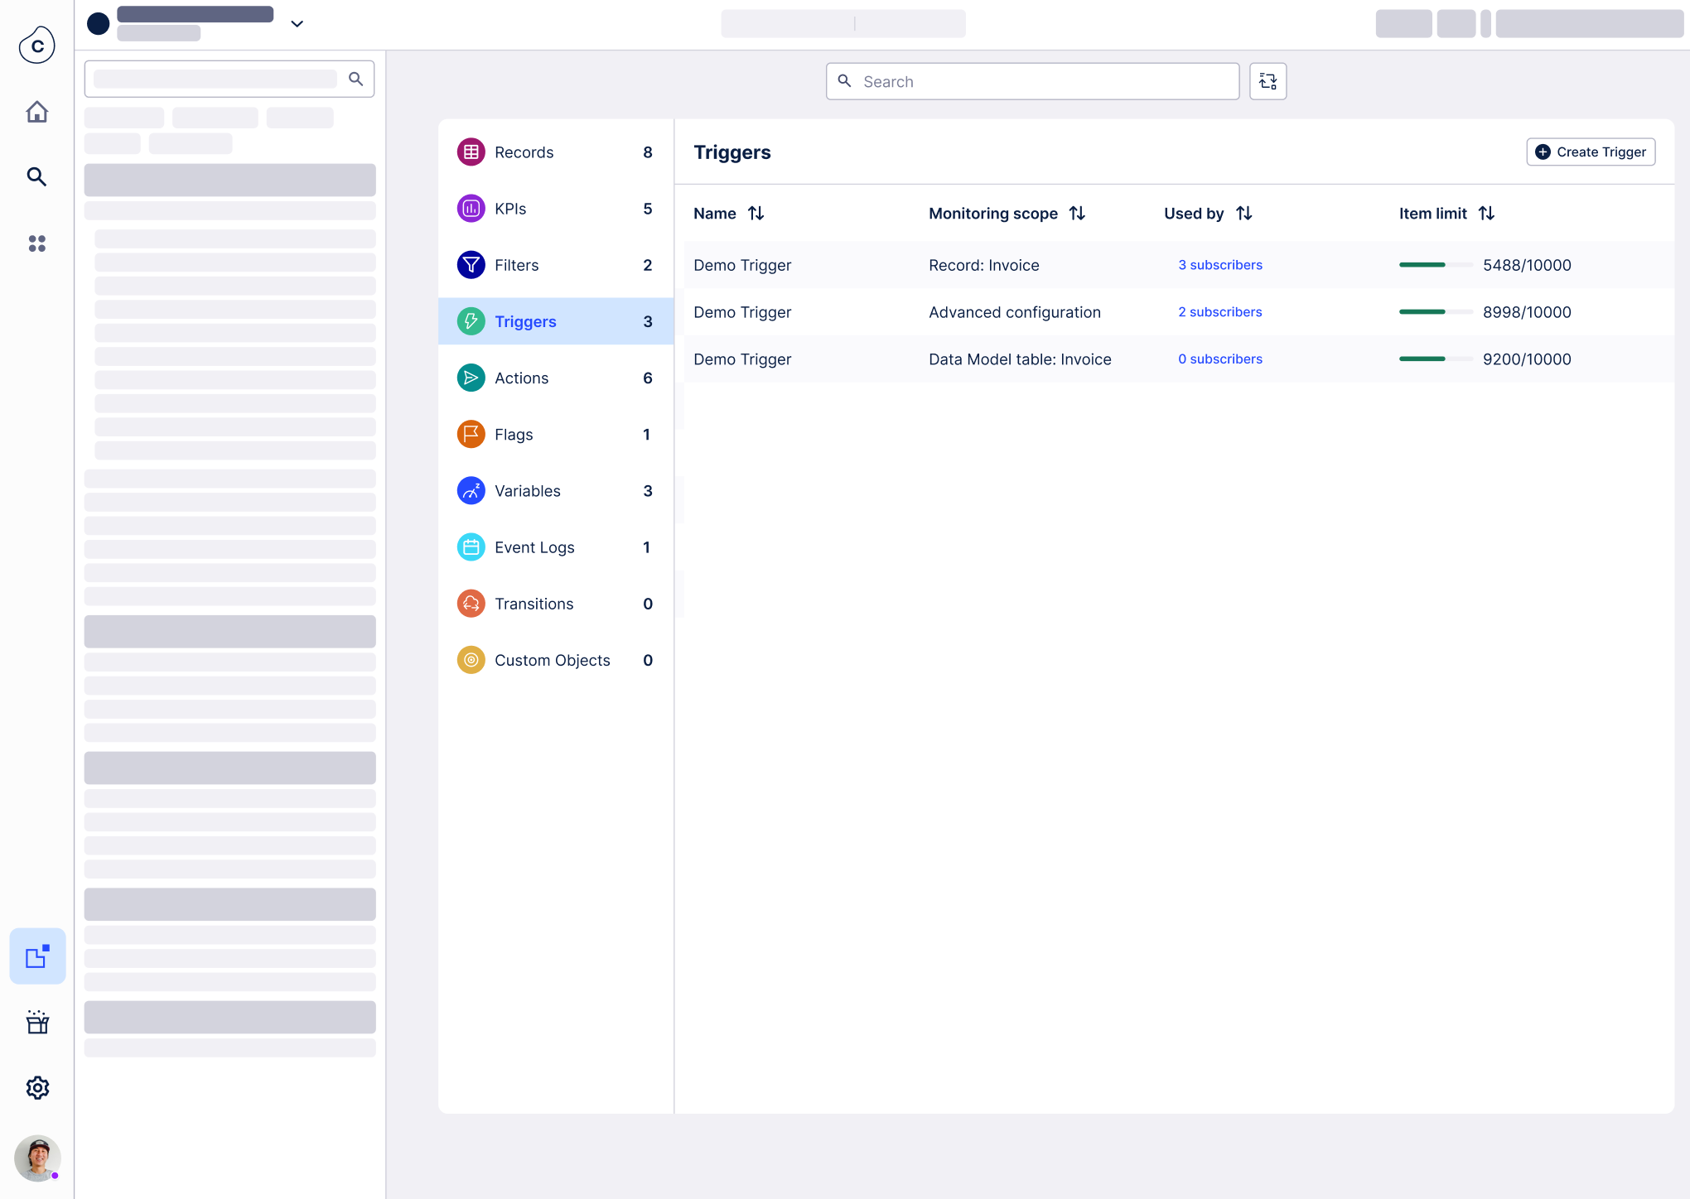This screenshot has height=1199, width=1690.
Task: Click the 8998/10000 item limit progress bar
Action: tap(1436, 312)
